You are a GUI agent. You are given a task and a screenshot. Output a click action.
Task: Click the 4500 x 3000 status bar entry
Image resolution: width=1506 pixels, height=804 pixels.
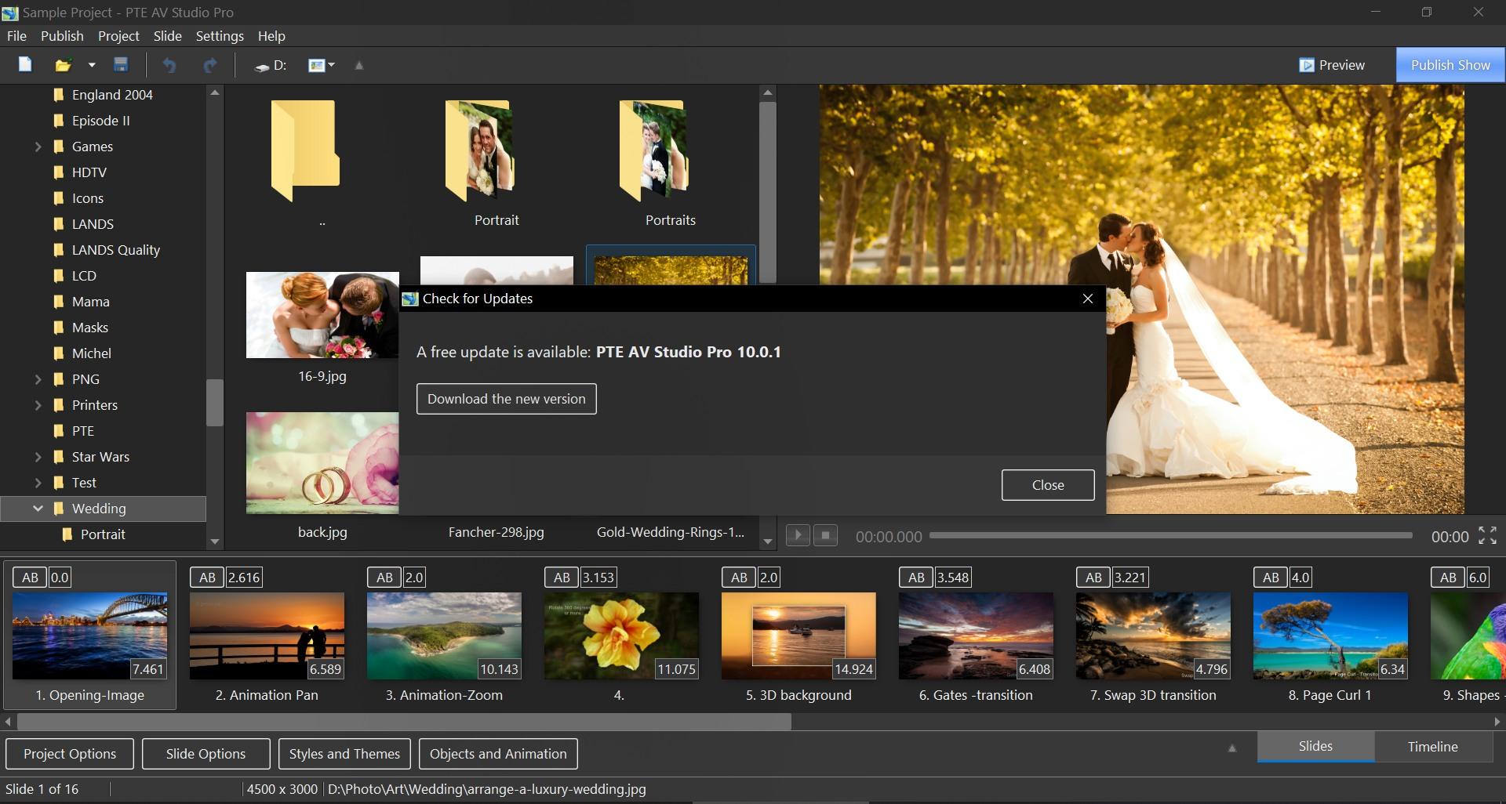(282, 789)
